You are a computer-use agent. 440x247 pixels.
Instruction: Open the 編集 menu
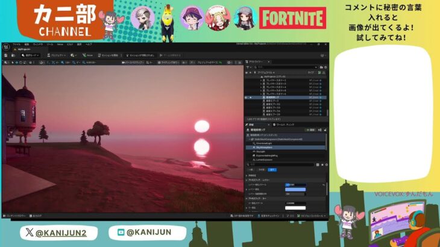click(x=27, y=45)
